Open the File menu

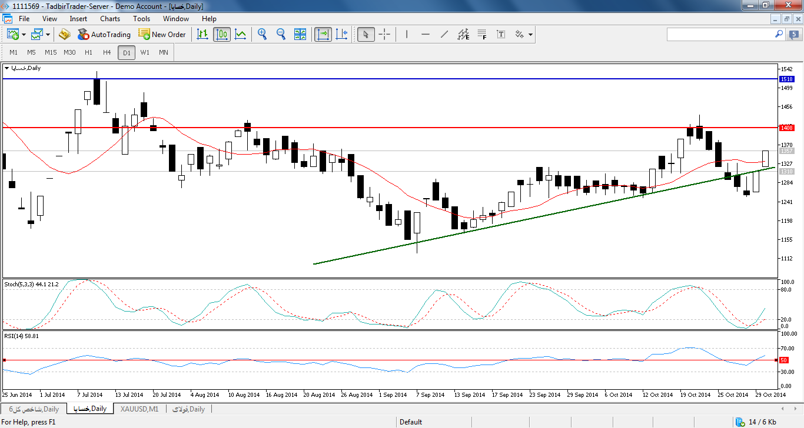(x=24, y=19)
